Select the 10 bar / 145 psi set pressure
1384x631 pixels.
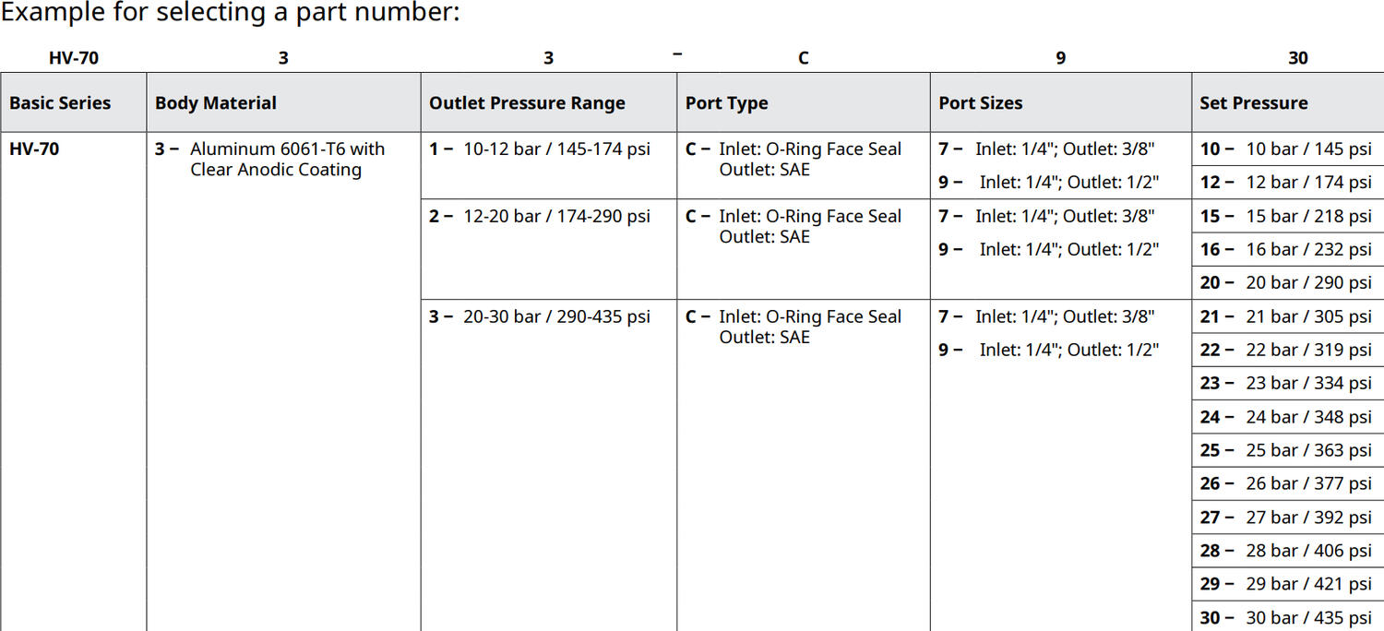tap(1307, 149)
